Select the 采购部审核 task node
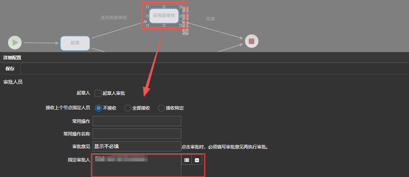 (x=164, y=16)
